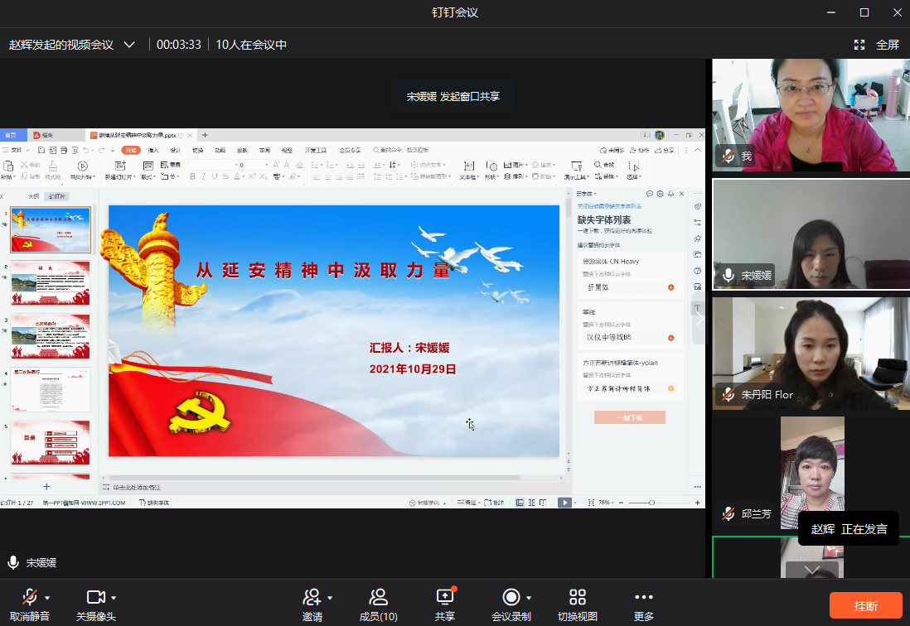
Task: Expand invite options arrow next to 邀请
Action: tap(330, 598)
